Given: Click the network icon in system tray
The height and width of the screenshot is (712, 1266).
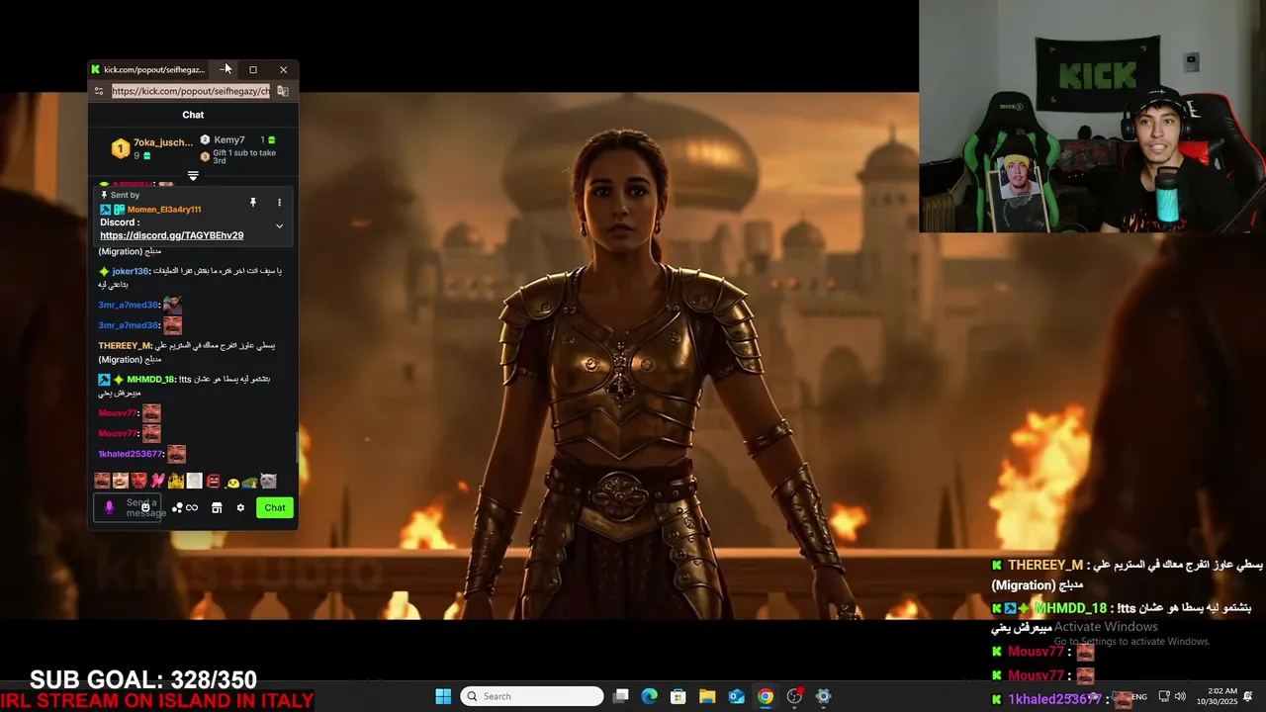Looking at the screenshot, I should [1164, 696].
